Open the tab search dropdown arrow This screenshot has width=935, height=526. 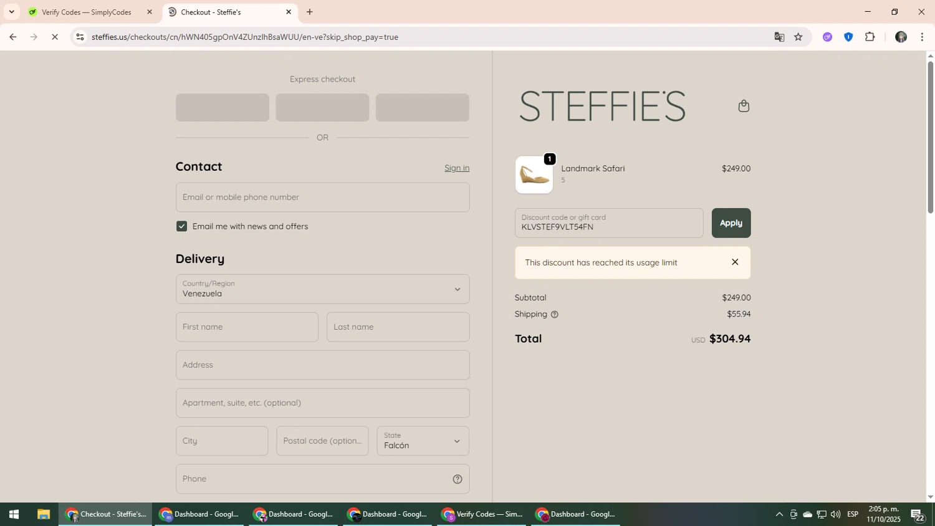click(x=11, y=12)
